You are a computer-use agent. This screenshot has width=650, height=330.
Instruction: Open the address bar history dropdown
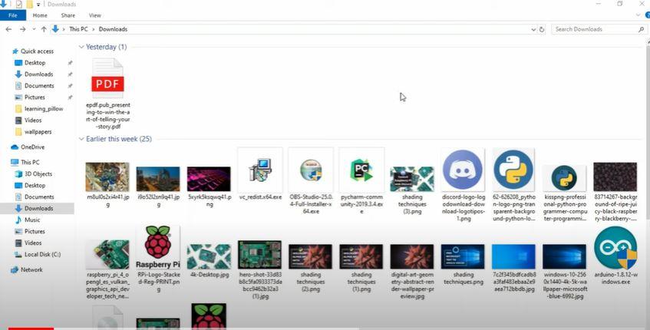(x=533, y=29)
